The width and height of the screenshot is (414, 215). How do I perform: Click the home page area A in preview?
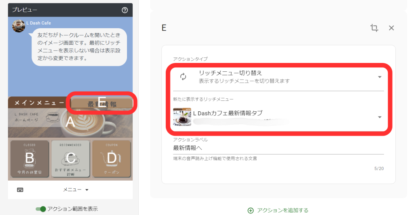(x=70, y=123)
